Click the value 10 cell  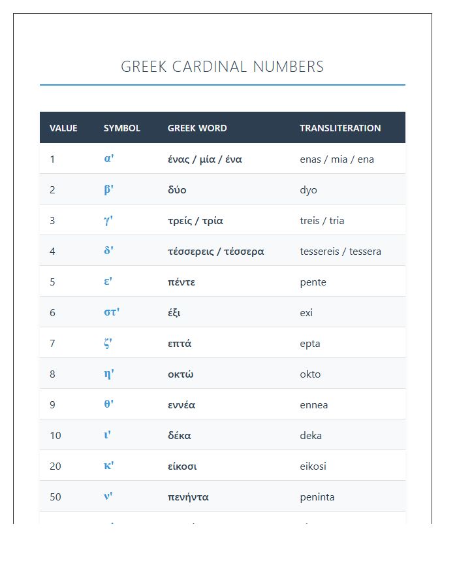pyautogui.click(x=55, y=435)
